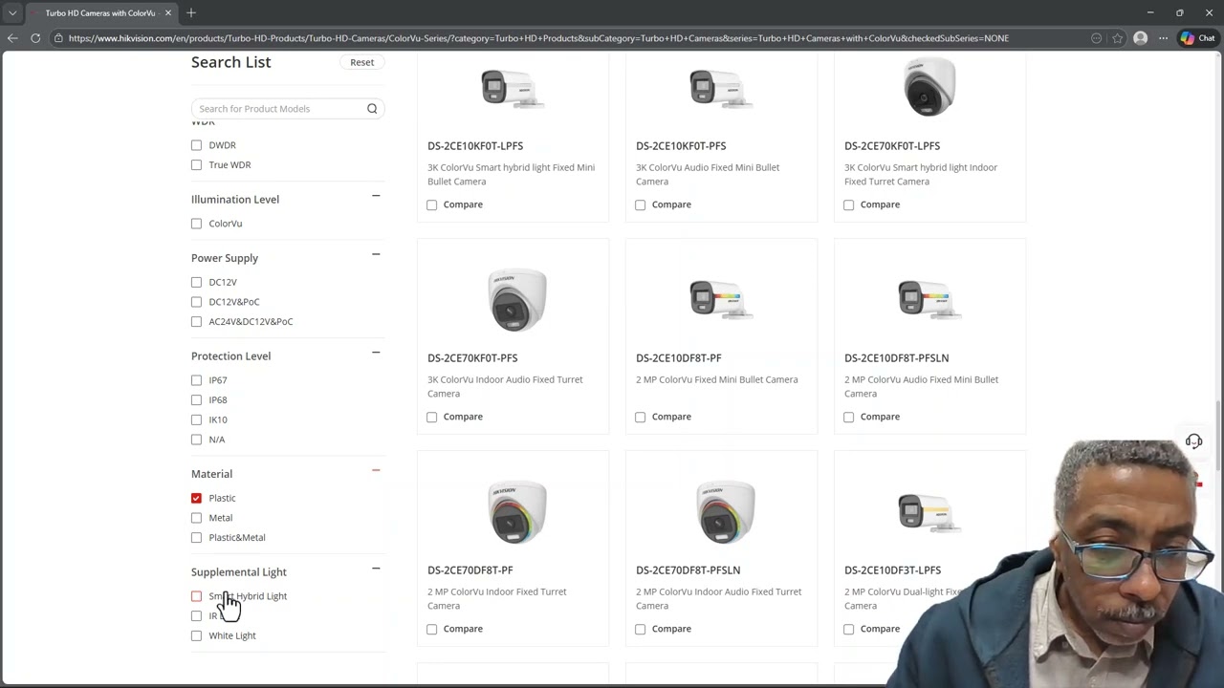Open the DS-2CE70DF8T-PF product link
The height and width of the screenshot is (688, 1224).
(470, 570)
